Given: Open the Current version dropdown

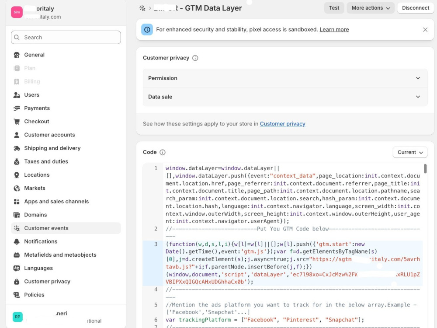Looking at the screenshot, I should [410, 152].
